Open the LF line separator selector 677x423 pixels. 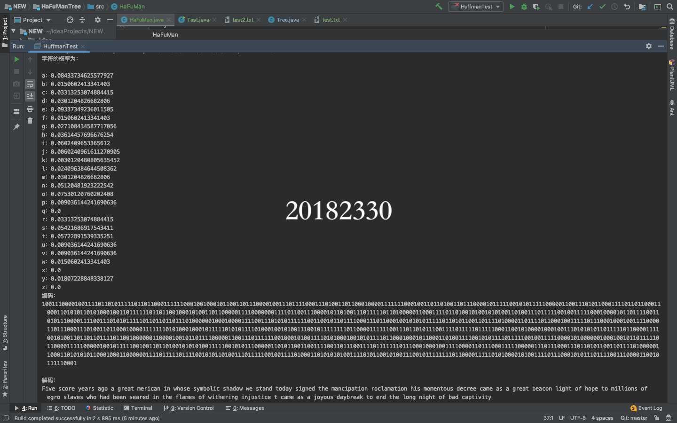pyautogui.click(x=562, y=418)
